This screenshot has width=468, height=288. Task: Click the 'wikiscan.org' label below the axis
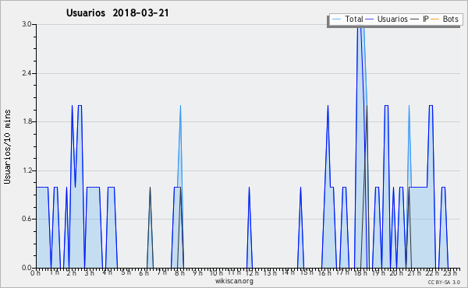pos(234,281)
